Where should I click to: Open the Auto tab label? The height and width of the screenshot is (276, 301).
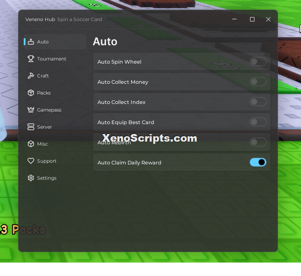[x=42, y=42]
